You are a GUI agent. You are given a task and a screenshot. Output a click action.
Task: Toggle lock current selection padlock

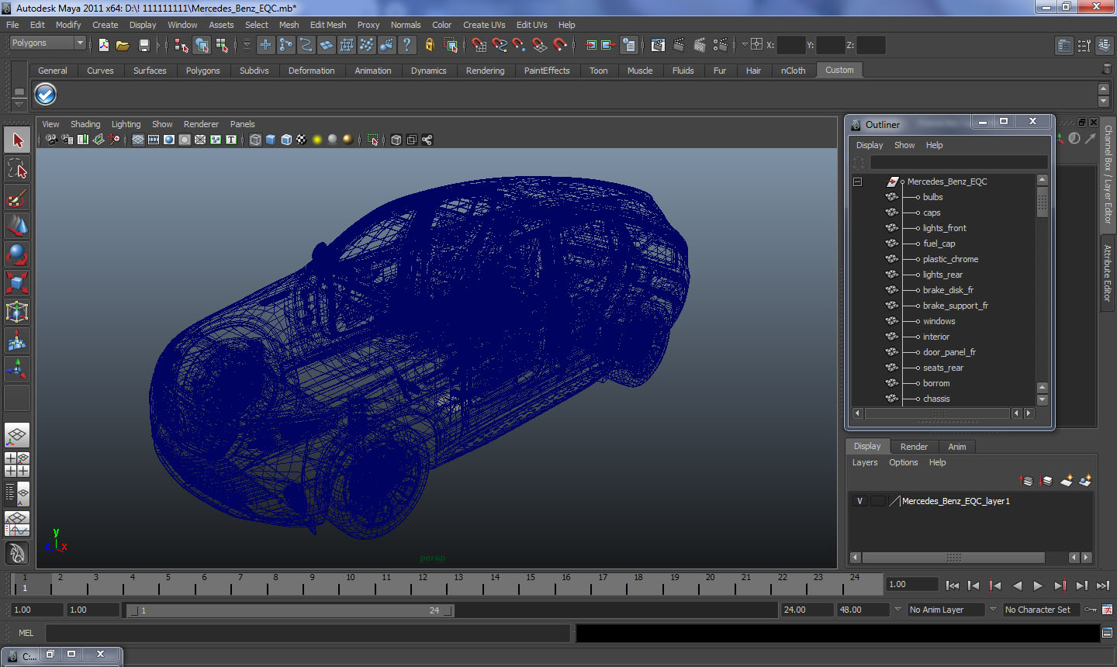tap(429, 46)
